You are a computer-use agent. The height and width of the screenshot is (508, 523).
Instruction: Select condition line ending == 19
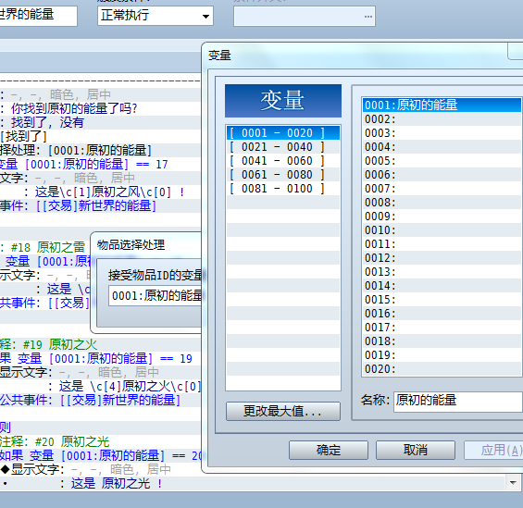coord(100,359)
